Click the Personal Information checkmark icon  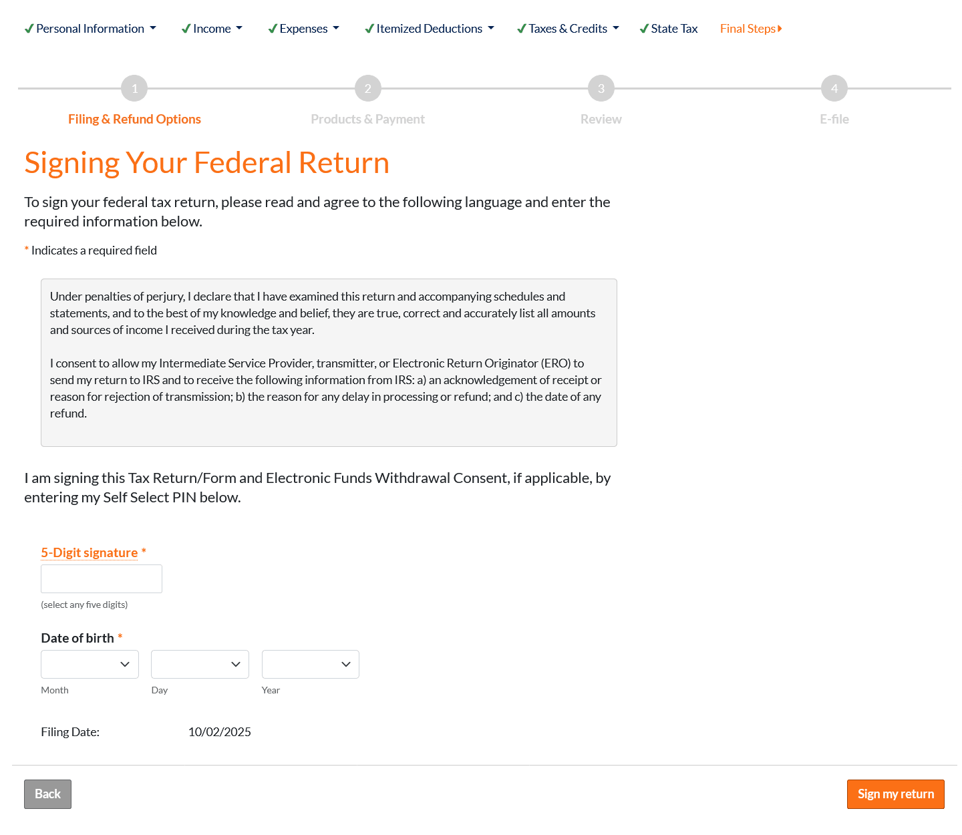29,29
